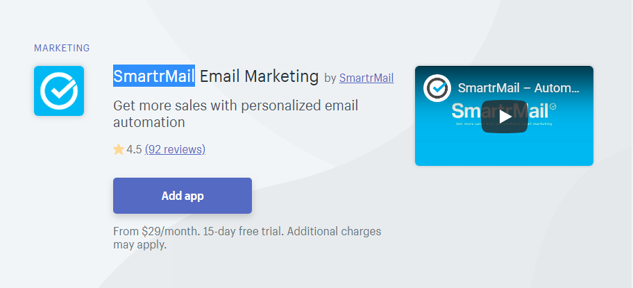The width and height of the screenshot is (633, 288).
Task: Play the SmartrMail video
Action: [504, 117]
